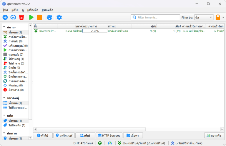This screenshot has height=146, width=226.
Task: Select the checking filter with refresh icon
Action: [x=15, y=81]
